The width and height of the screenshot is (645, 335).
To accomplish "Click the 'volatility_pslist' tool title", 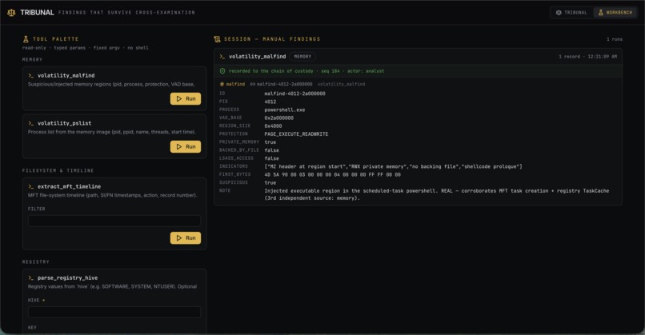I will point(65,123).
